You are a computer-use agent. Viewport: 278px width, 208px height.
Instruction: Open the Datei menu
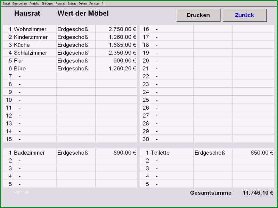[x=6, y=3]
